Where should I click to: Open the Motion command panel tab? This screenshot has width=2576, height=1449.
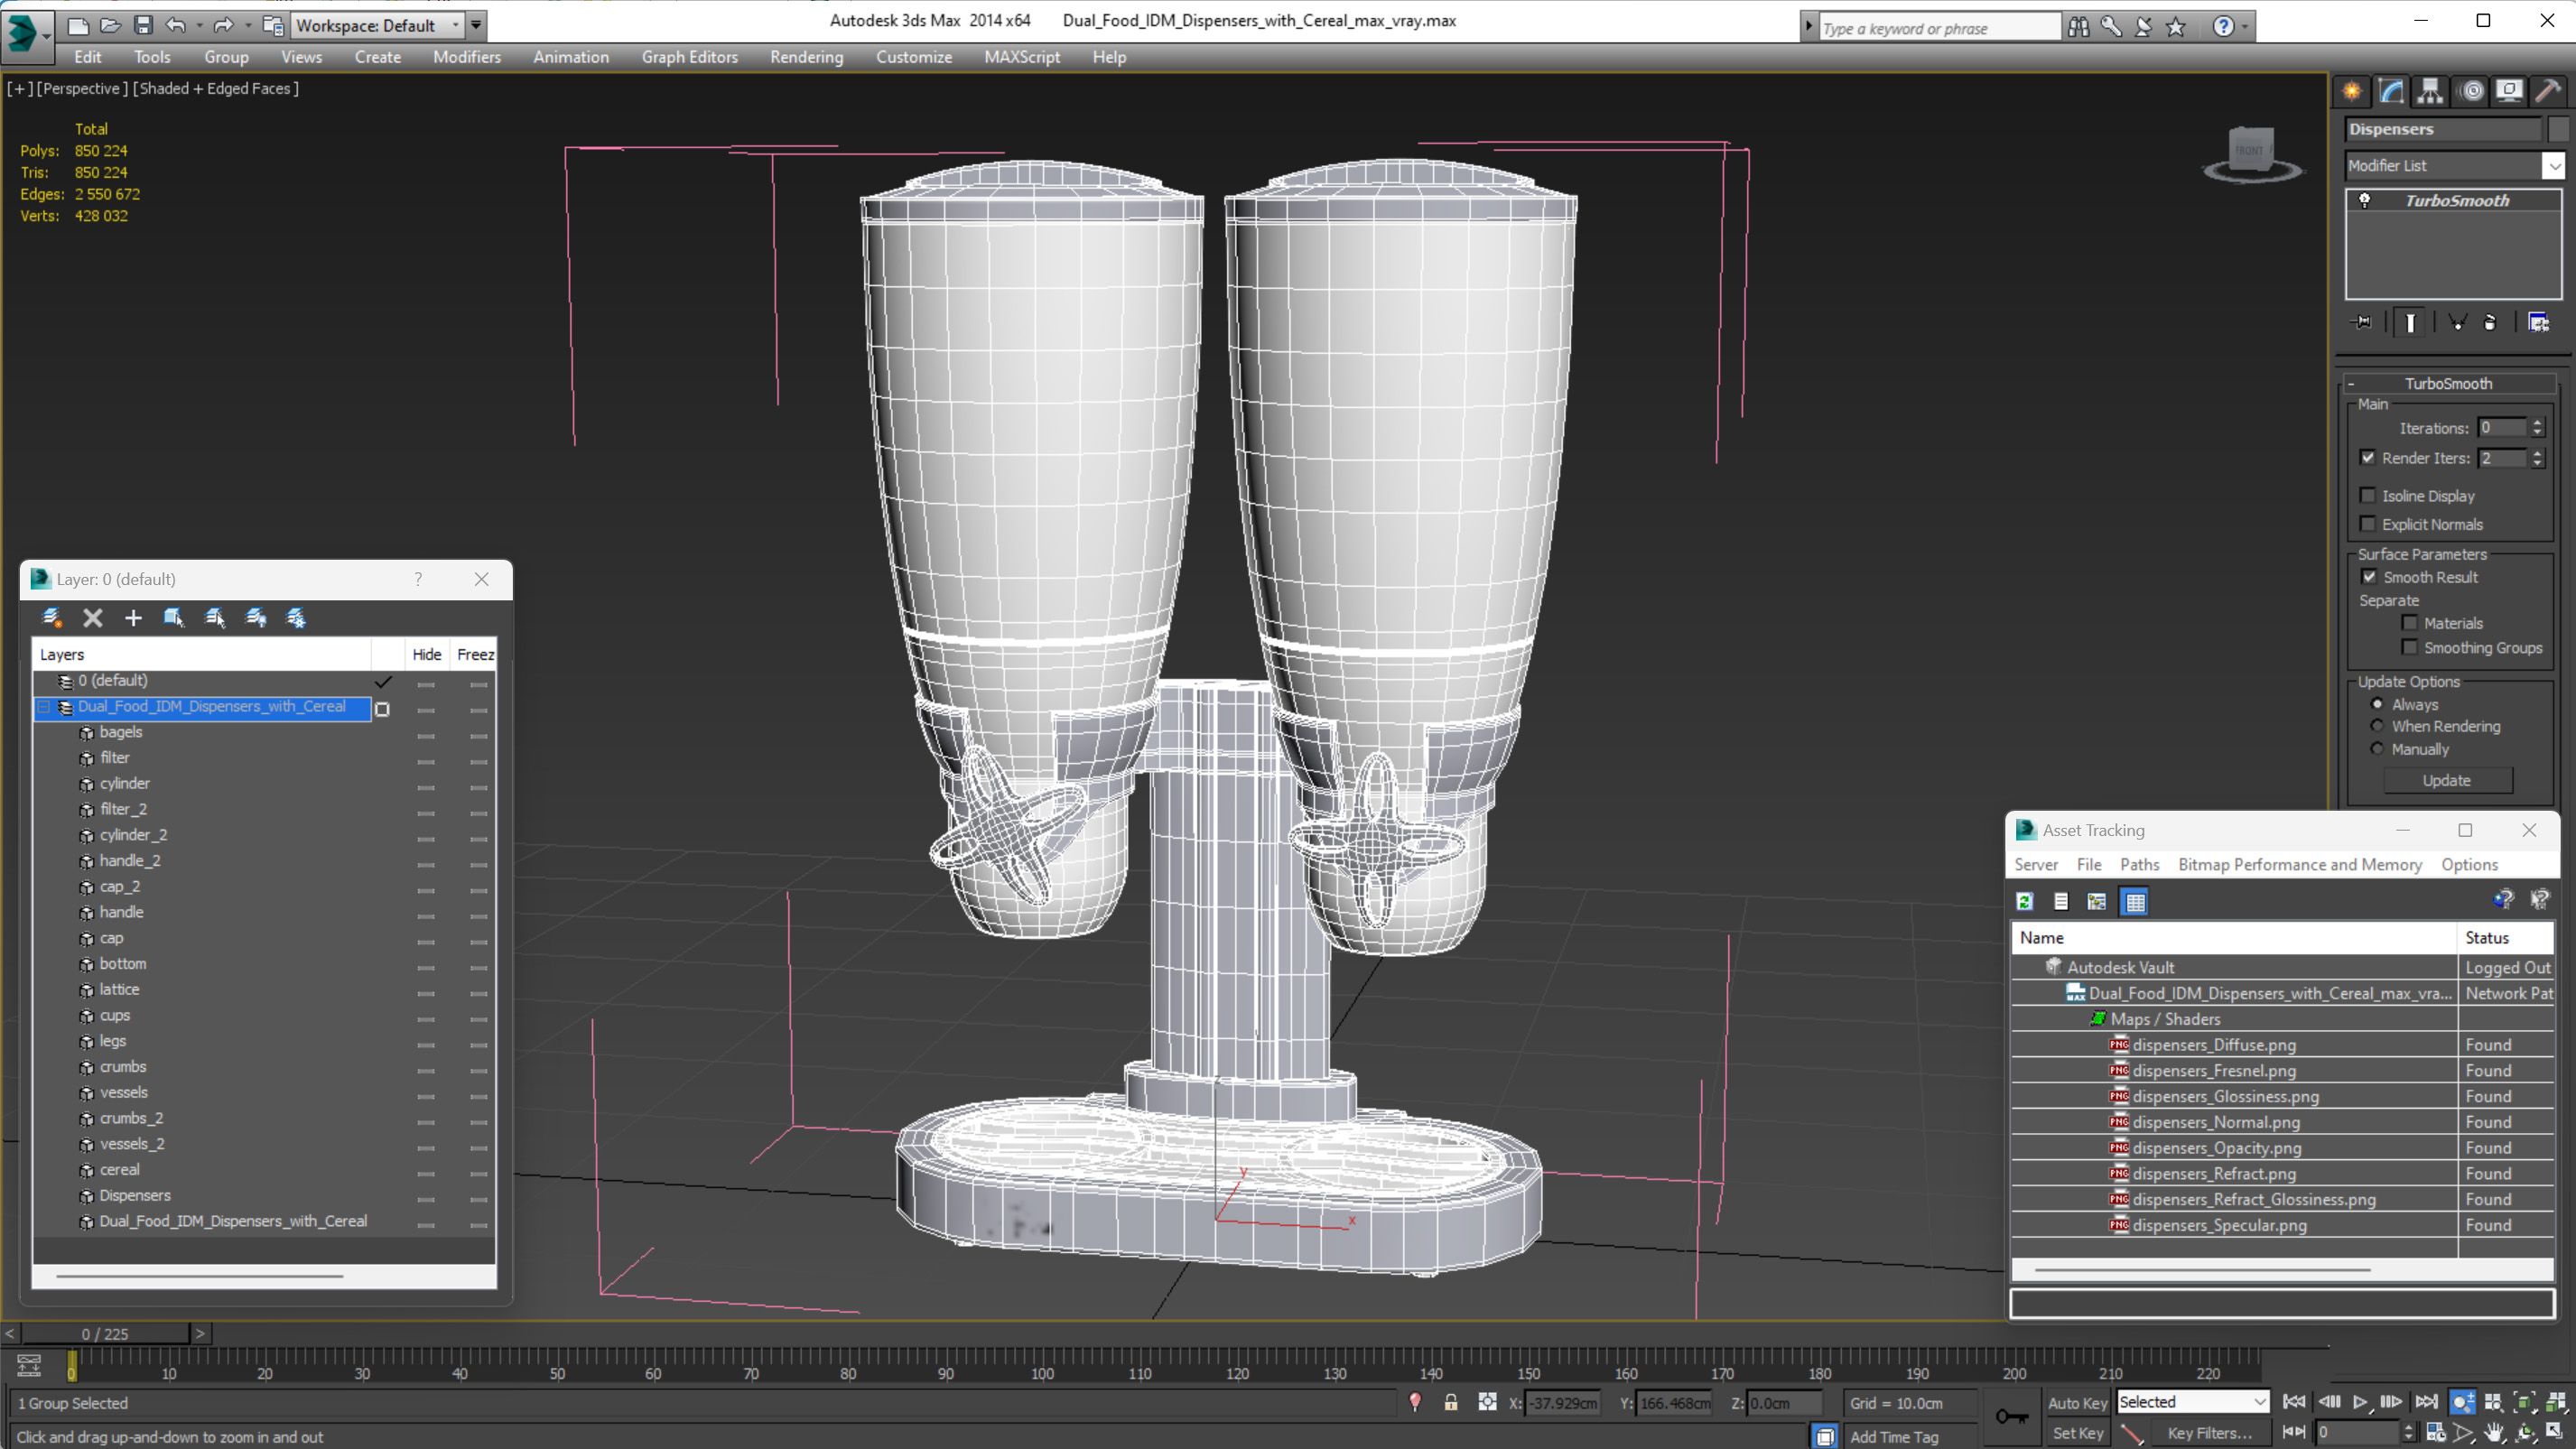tap(2471, 91)
